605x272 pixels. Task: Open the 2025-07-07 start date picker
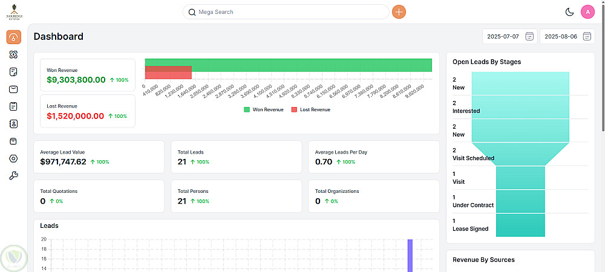pos(509,37)
